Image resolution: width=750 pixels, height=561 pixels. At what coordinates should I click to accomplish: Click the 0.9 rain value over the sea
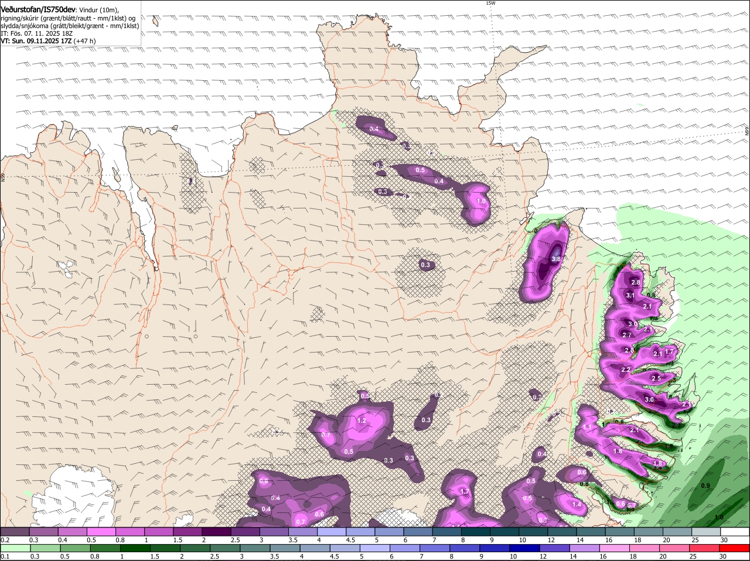(705, 485)
